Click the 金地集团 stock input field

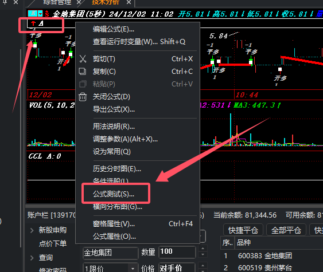(110, 253)
